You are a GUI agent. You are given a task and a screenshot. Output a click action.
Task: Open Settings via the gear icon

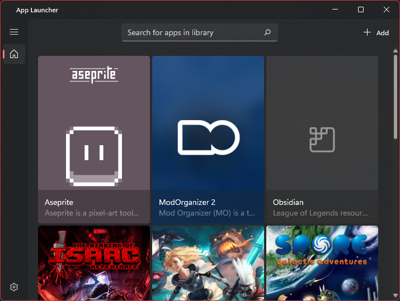tap(14, 287)
